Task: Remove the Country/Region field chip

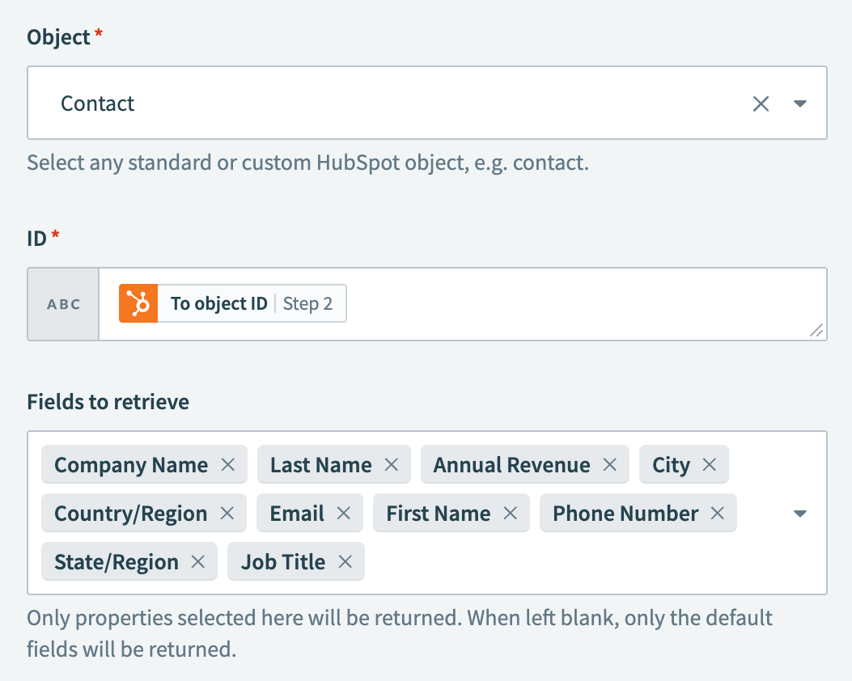Action: pos(227,513)
